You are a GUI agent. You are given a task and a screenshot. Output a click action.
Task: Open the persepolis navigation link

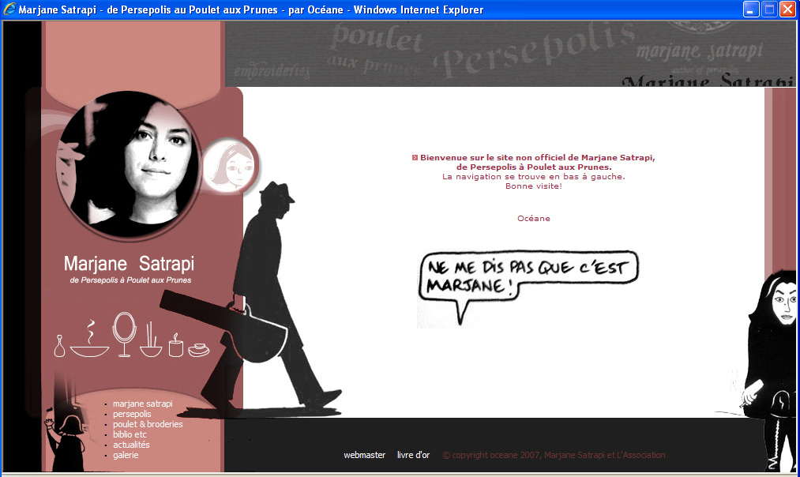pyautogui.click(x=132, y=414)
